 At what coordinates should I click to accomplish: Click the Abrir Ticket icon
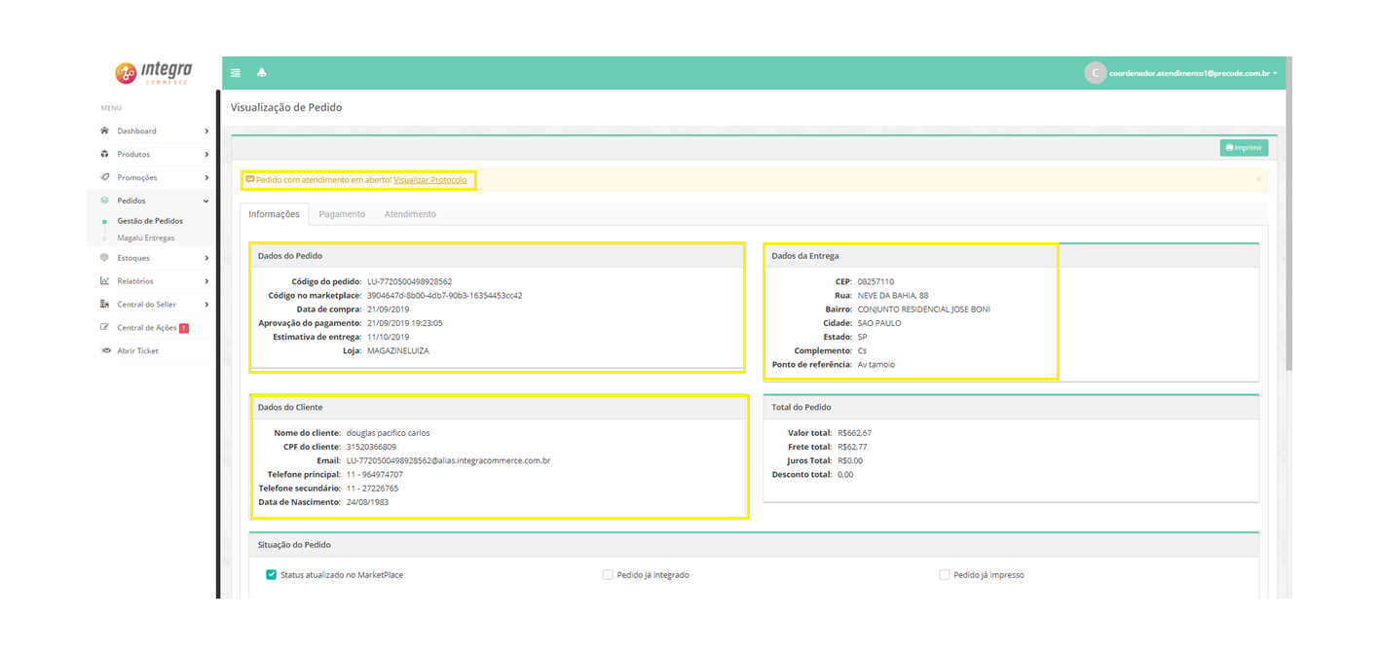pos(105,350)
